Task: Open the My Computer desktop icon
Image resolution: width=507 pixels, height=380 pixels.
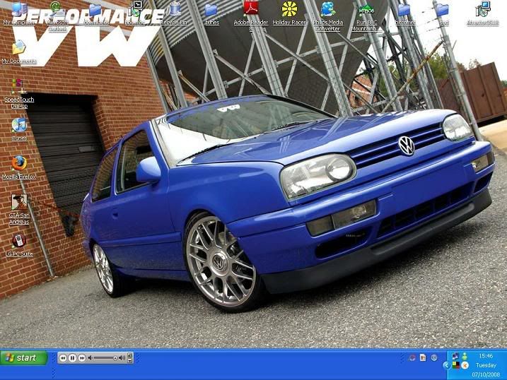Action: [19, 11]
